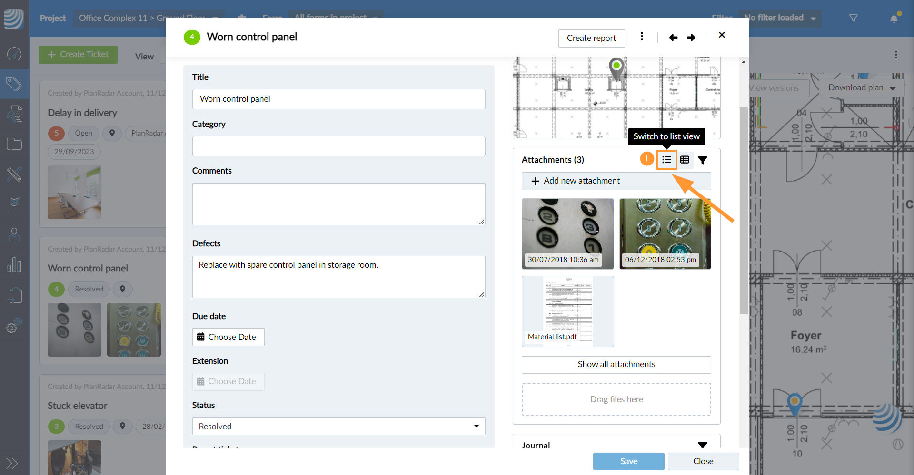Open the clipboard icon in sidebar
This screenshot has height=475, width=914.
click(x=15, y=295)
